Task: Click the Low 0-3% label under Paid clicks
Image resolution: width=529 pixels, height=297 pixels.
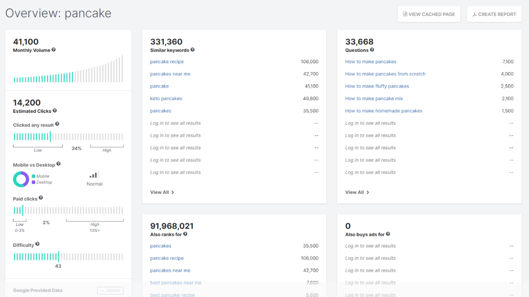Action: coord(20,227)
